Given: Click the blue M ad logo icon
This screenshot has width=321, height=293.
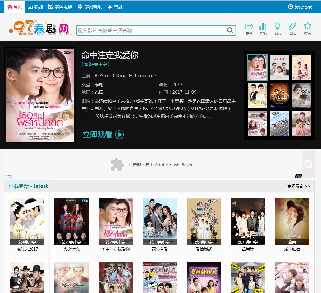Looking at the screenshot, I should coord(299,176).
